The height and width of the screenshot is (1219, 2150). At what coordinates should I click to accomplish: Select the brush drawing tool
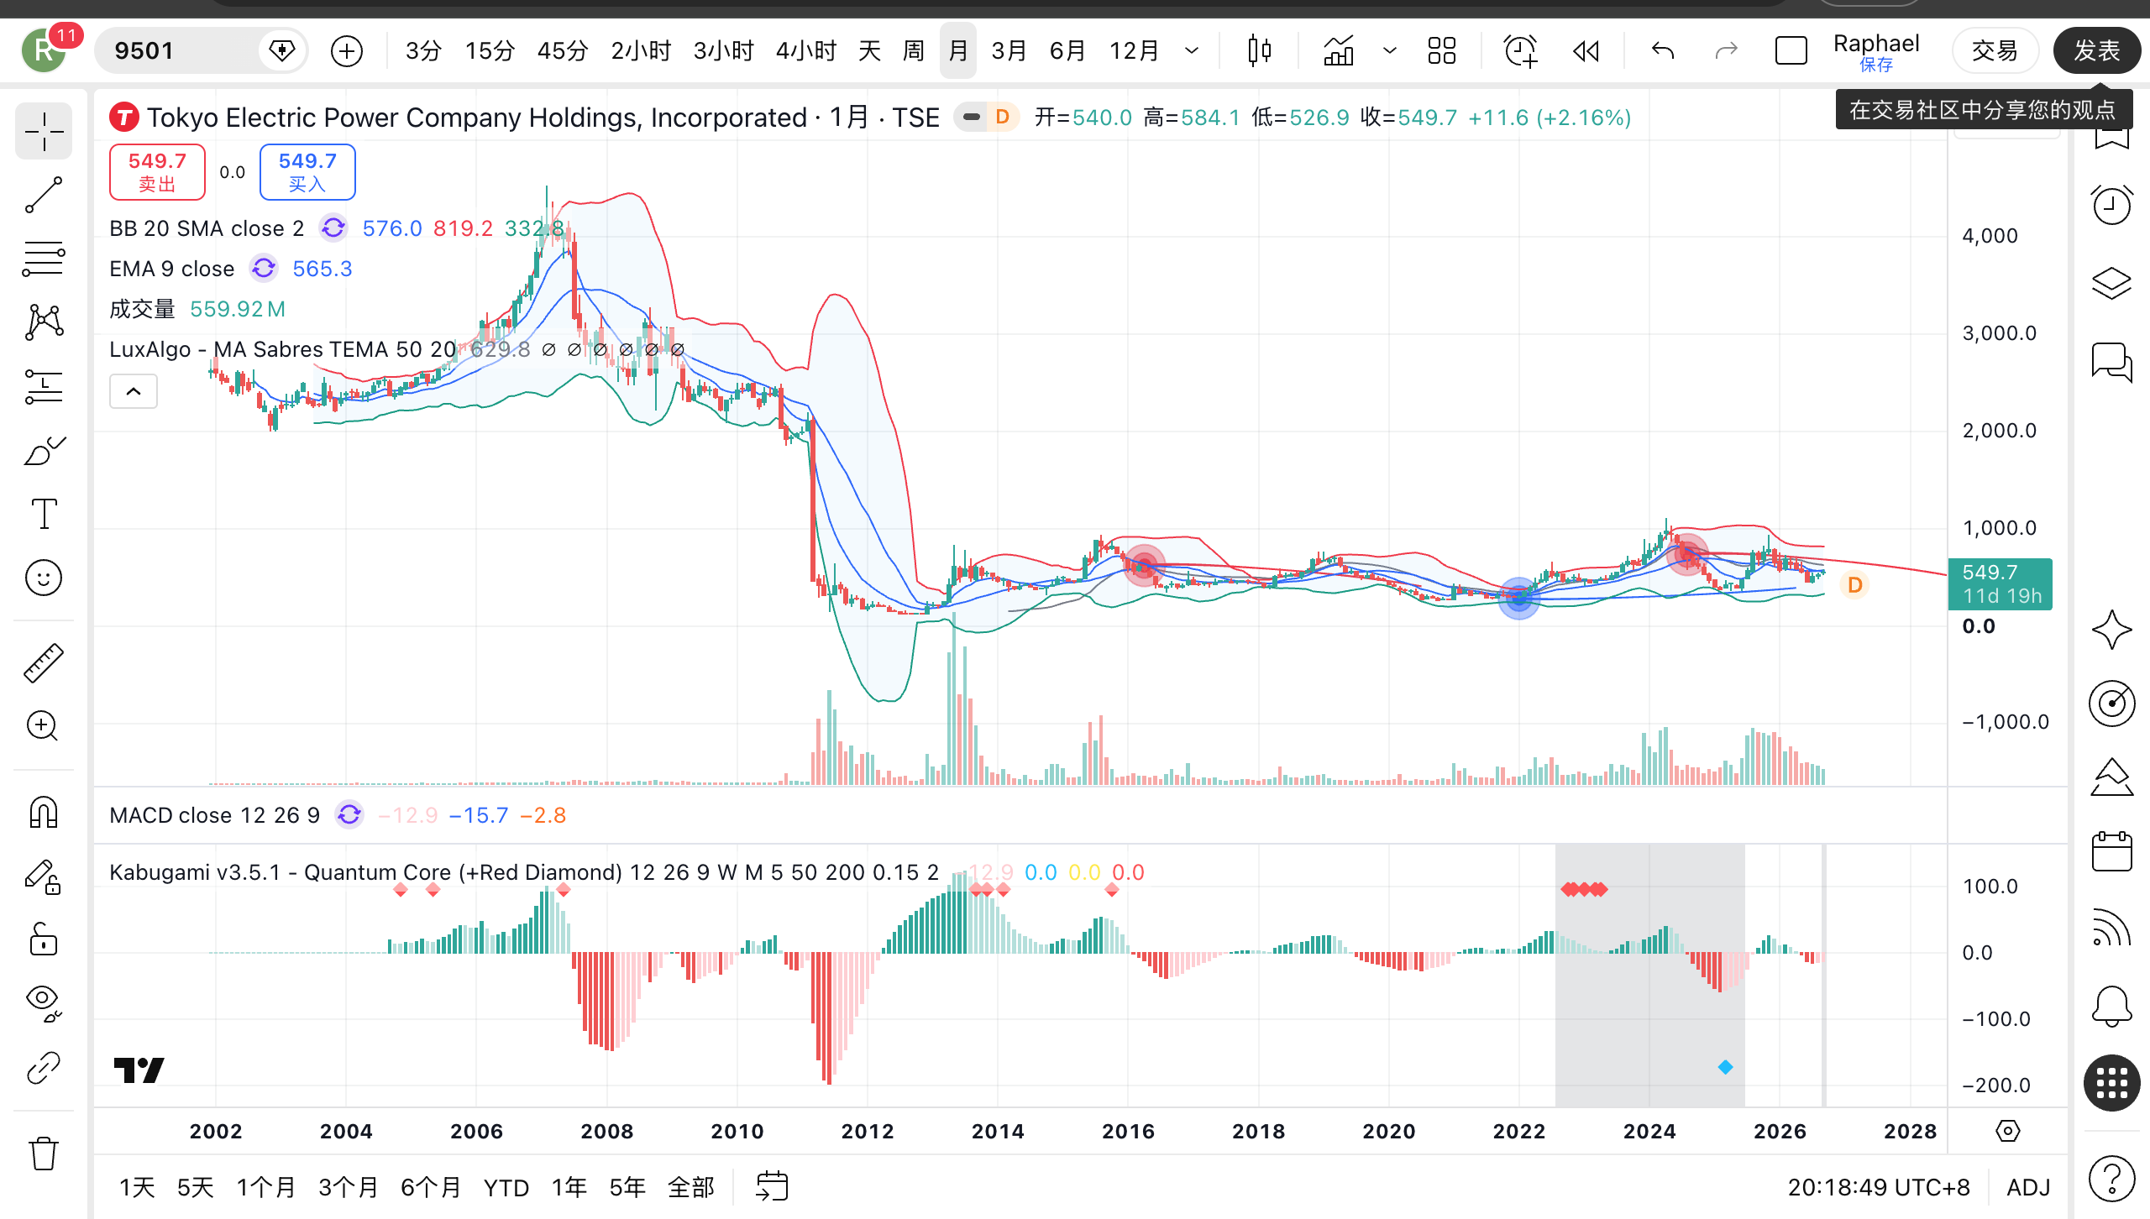(44, 450)
